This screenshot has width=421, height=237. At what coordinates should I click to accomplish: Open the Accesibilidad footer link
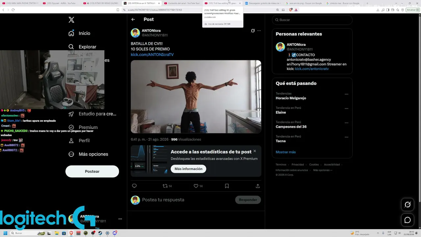(x=332, y=165)
